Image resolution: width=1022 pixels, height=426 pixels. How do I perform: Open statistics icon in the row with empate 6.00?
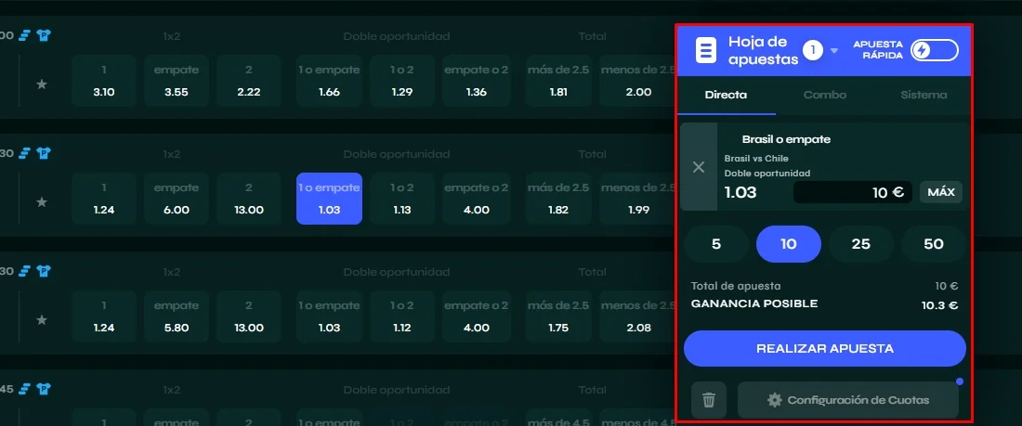click(x=25, y=153)
